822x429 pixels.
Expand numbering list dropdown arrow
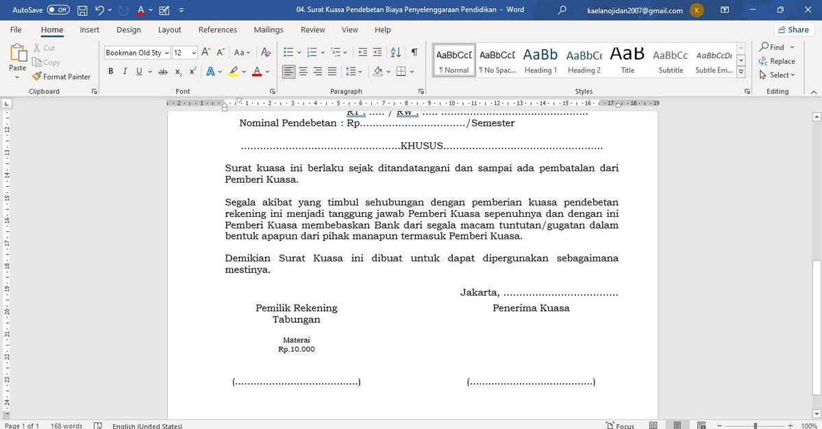(x=321, y=53)
